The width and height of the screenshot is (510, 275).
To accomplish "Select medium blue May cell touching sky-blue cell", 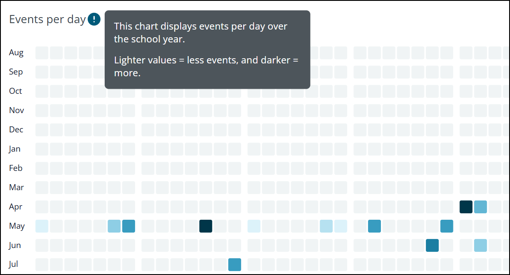I will (x=129, y=226).
